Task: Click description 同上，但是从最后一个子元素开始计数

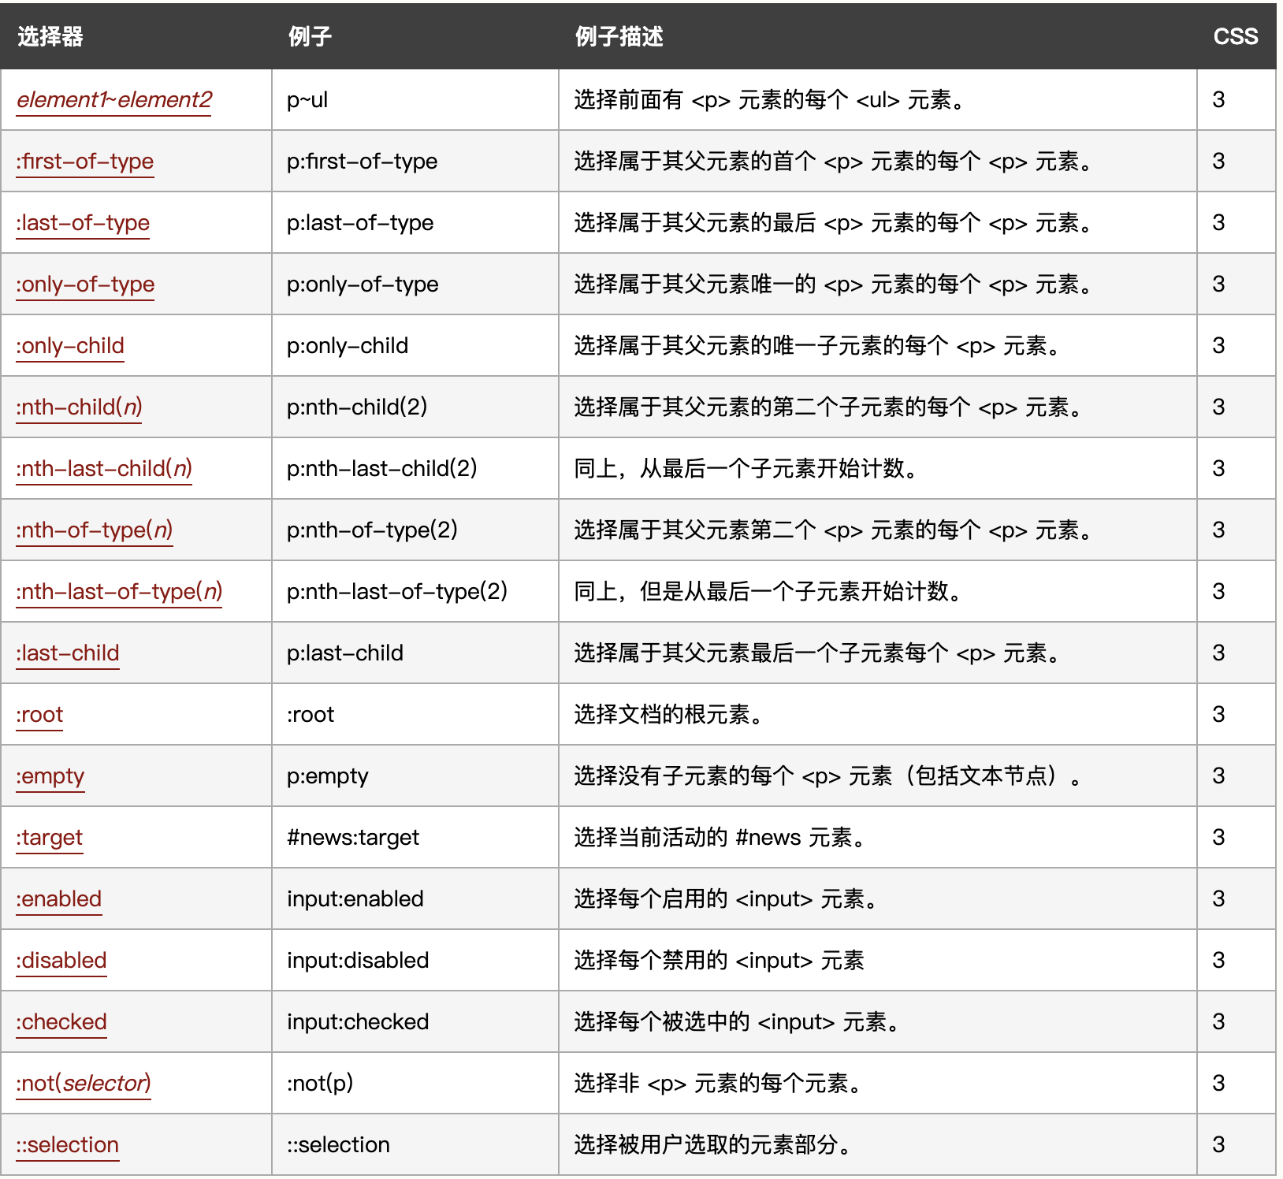Action: tap(768, 592)
